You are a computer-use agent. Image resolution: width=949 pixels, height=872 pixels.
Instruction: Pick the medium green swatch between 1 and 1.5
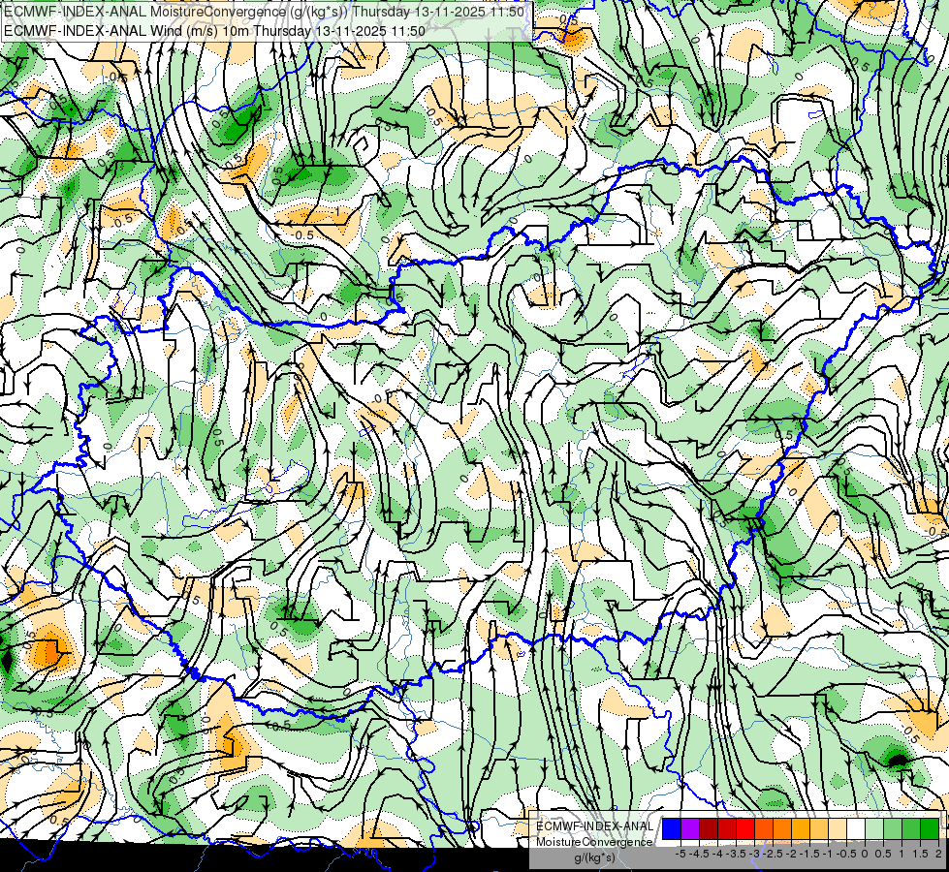tap(911, 828)
